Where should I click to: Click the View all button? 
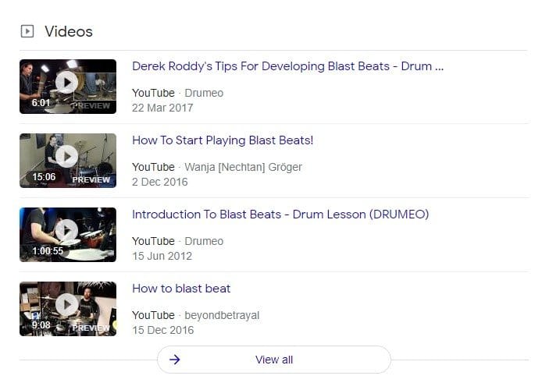tap(274, 360)
